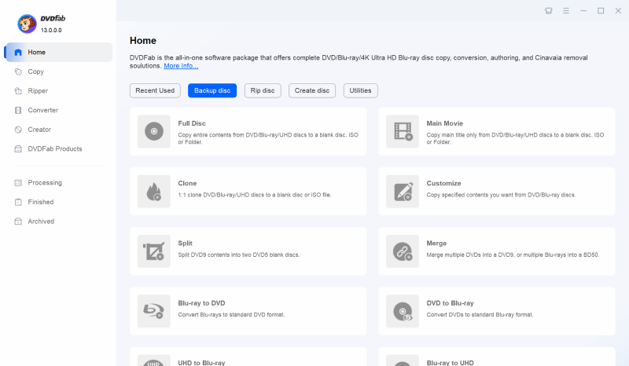Image resolution: width=629 pixels, height=366 pixels.
Task: Open the skin theme shirt icon
Action: coord(549,11)
